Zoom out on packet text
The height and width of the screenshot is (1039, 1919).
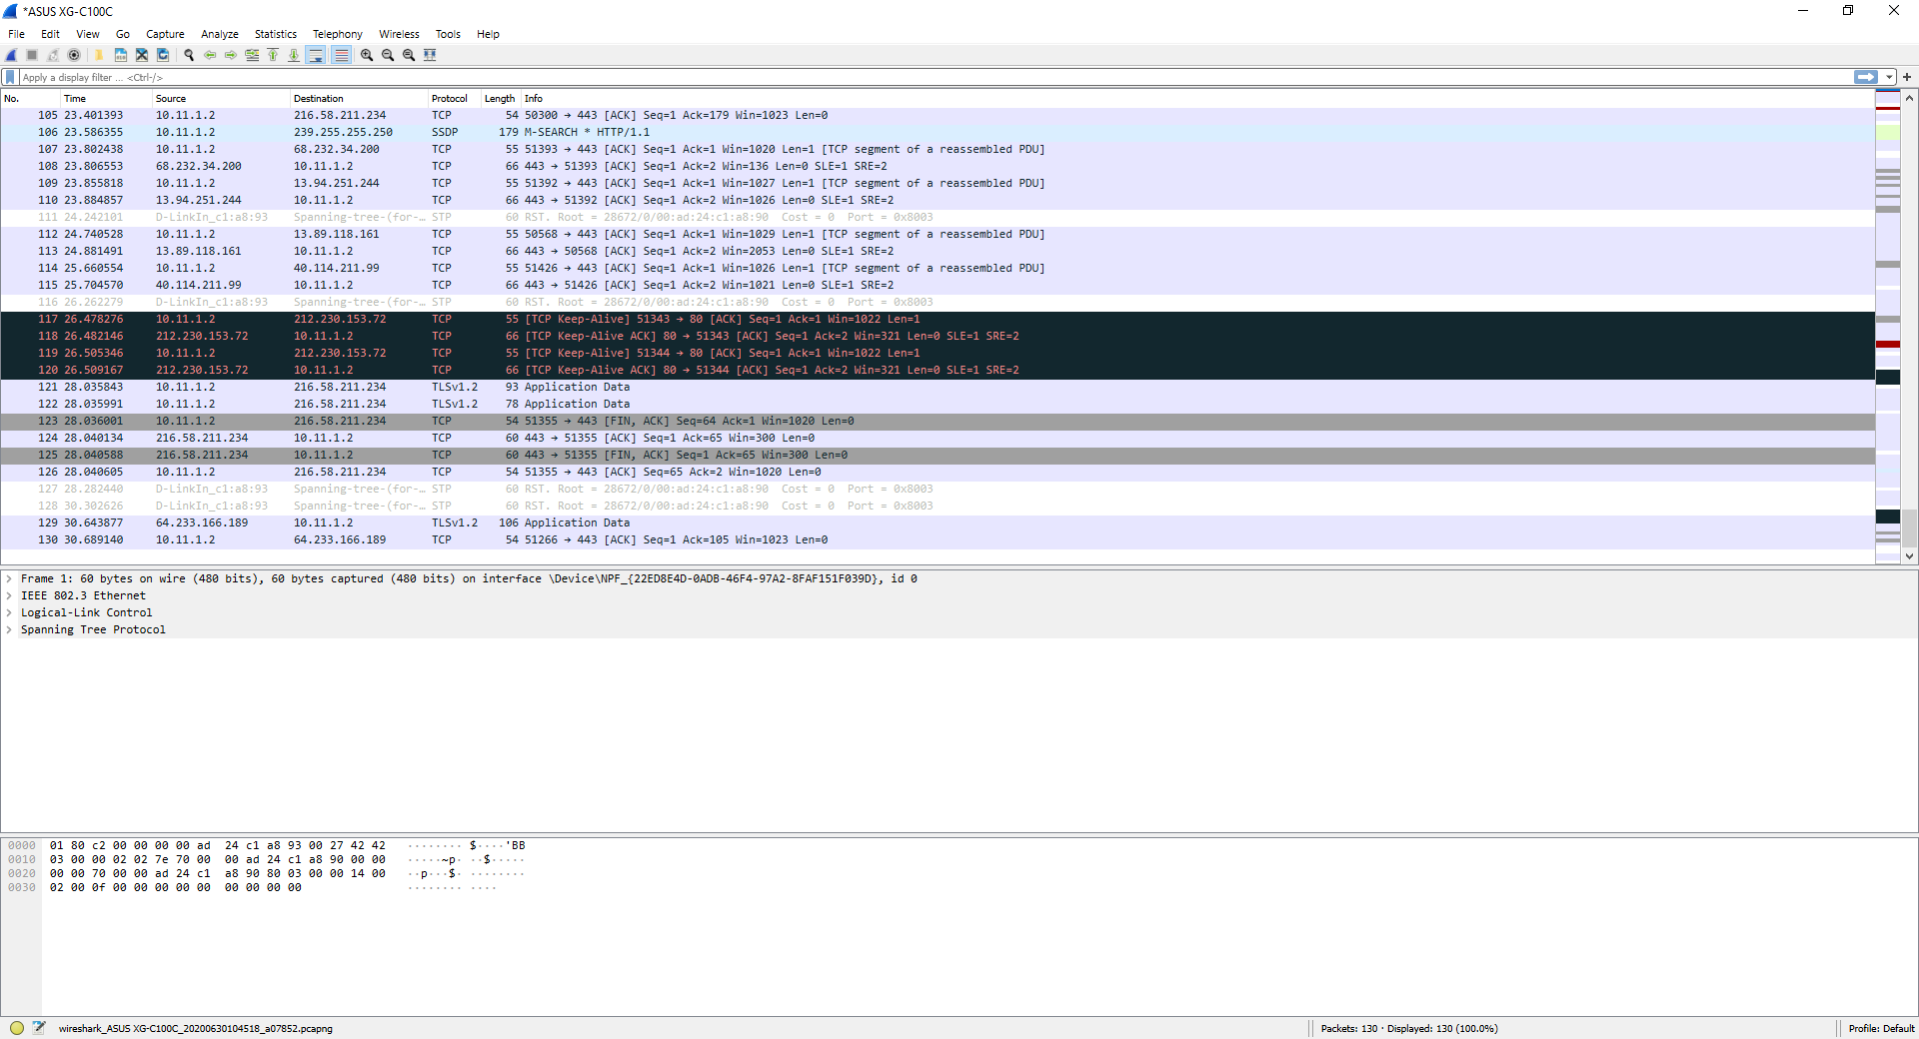click(388, 55)
